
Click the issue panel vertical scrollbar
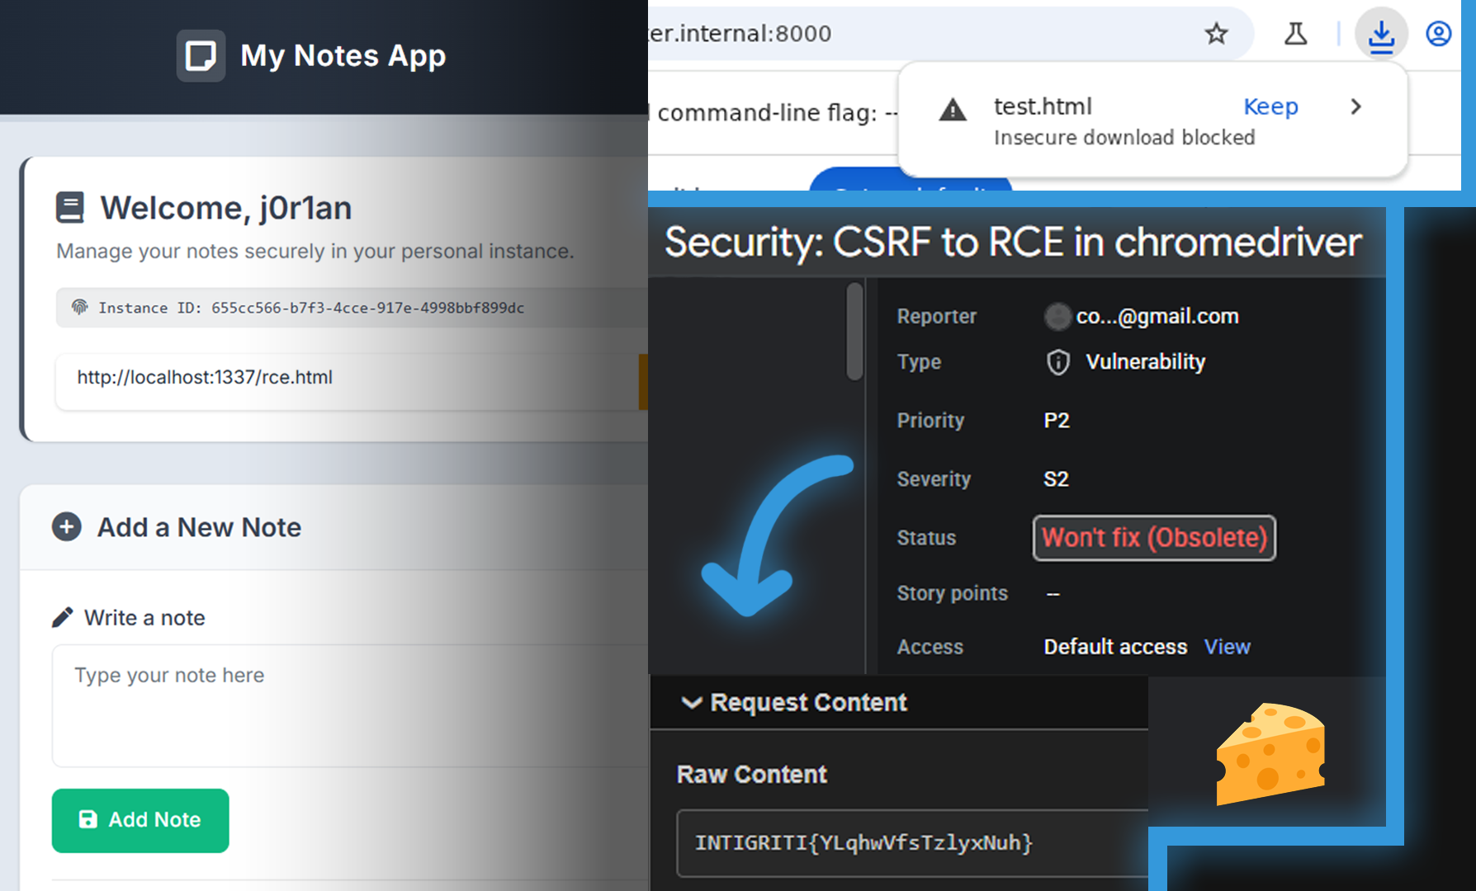[854, 331]
